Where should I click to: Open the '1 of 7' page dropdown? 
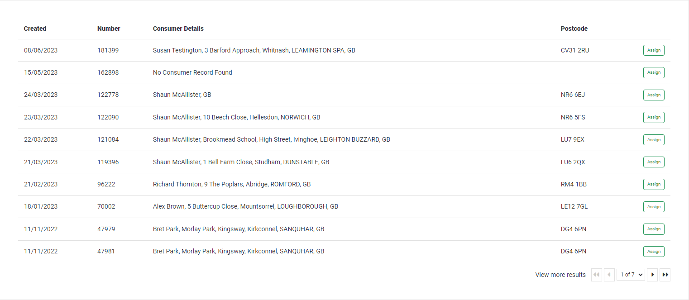pos(631,275)
